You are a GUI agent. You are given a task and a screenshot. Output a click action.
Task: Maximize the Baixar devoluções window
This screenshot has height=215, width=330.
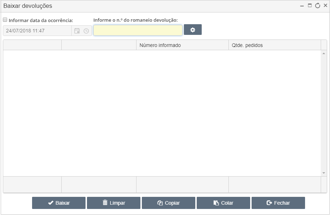310,5
